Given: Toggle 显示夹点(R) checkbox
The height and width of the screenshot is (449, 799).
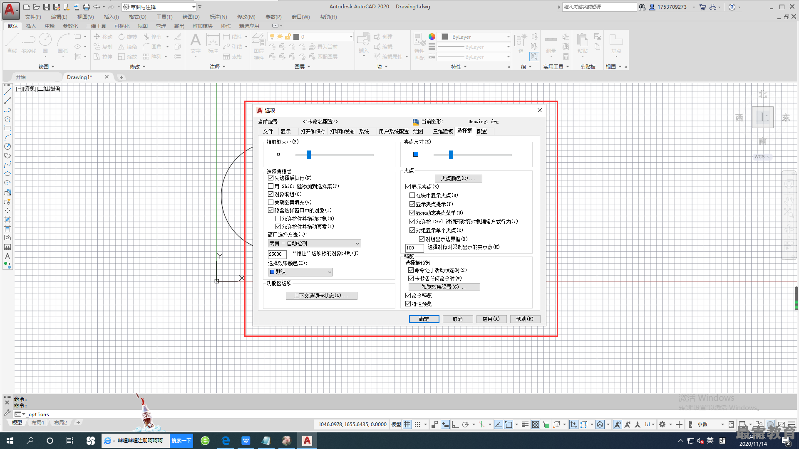Looking at the screenshot, I should [x=408, y=187].
